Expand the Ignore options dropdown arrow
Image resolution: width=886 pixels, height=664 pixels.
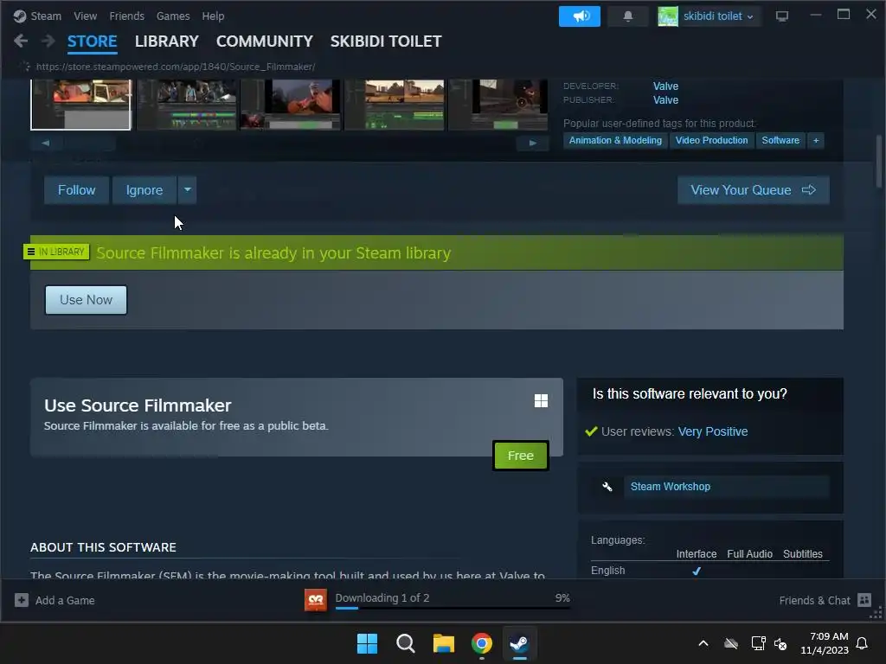[x=187, y=189]
